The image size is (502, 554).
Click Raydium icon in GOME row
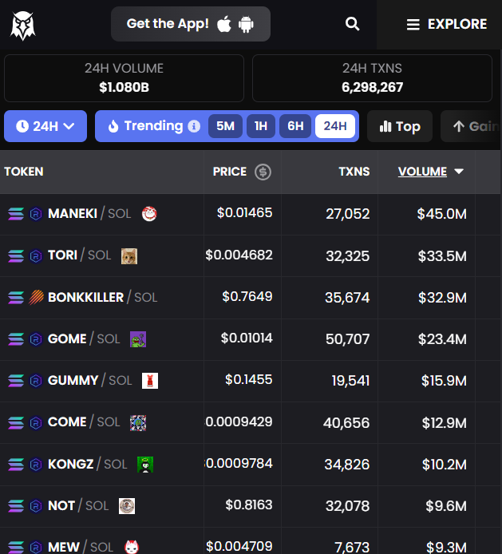click(x=36, y=339)
